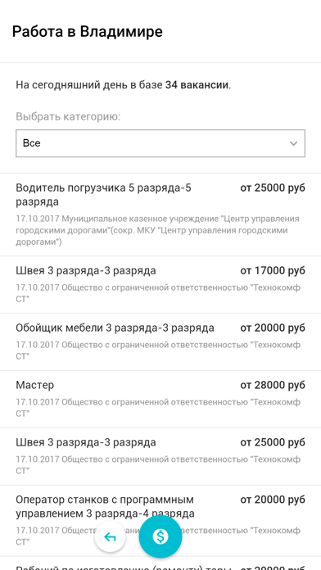Open the Швея vacancy from 17000 руб
Screen dimensions: 321x570
click(x=160, y=285)
